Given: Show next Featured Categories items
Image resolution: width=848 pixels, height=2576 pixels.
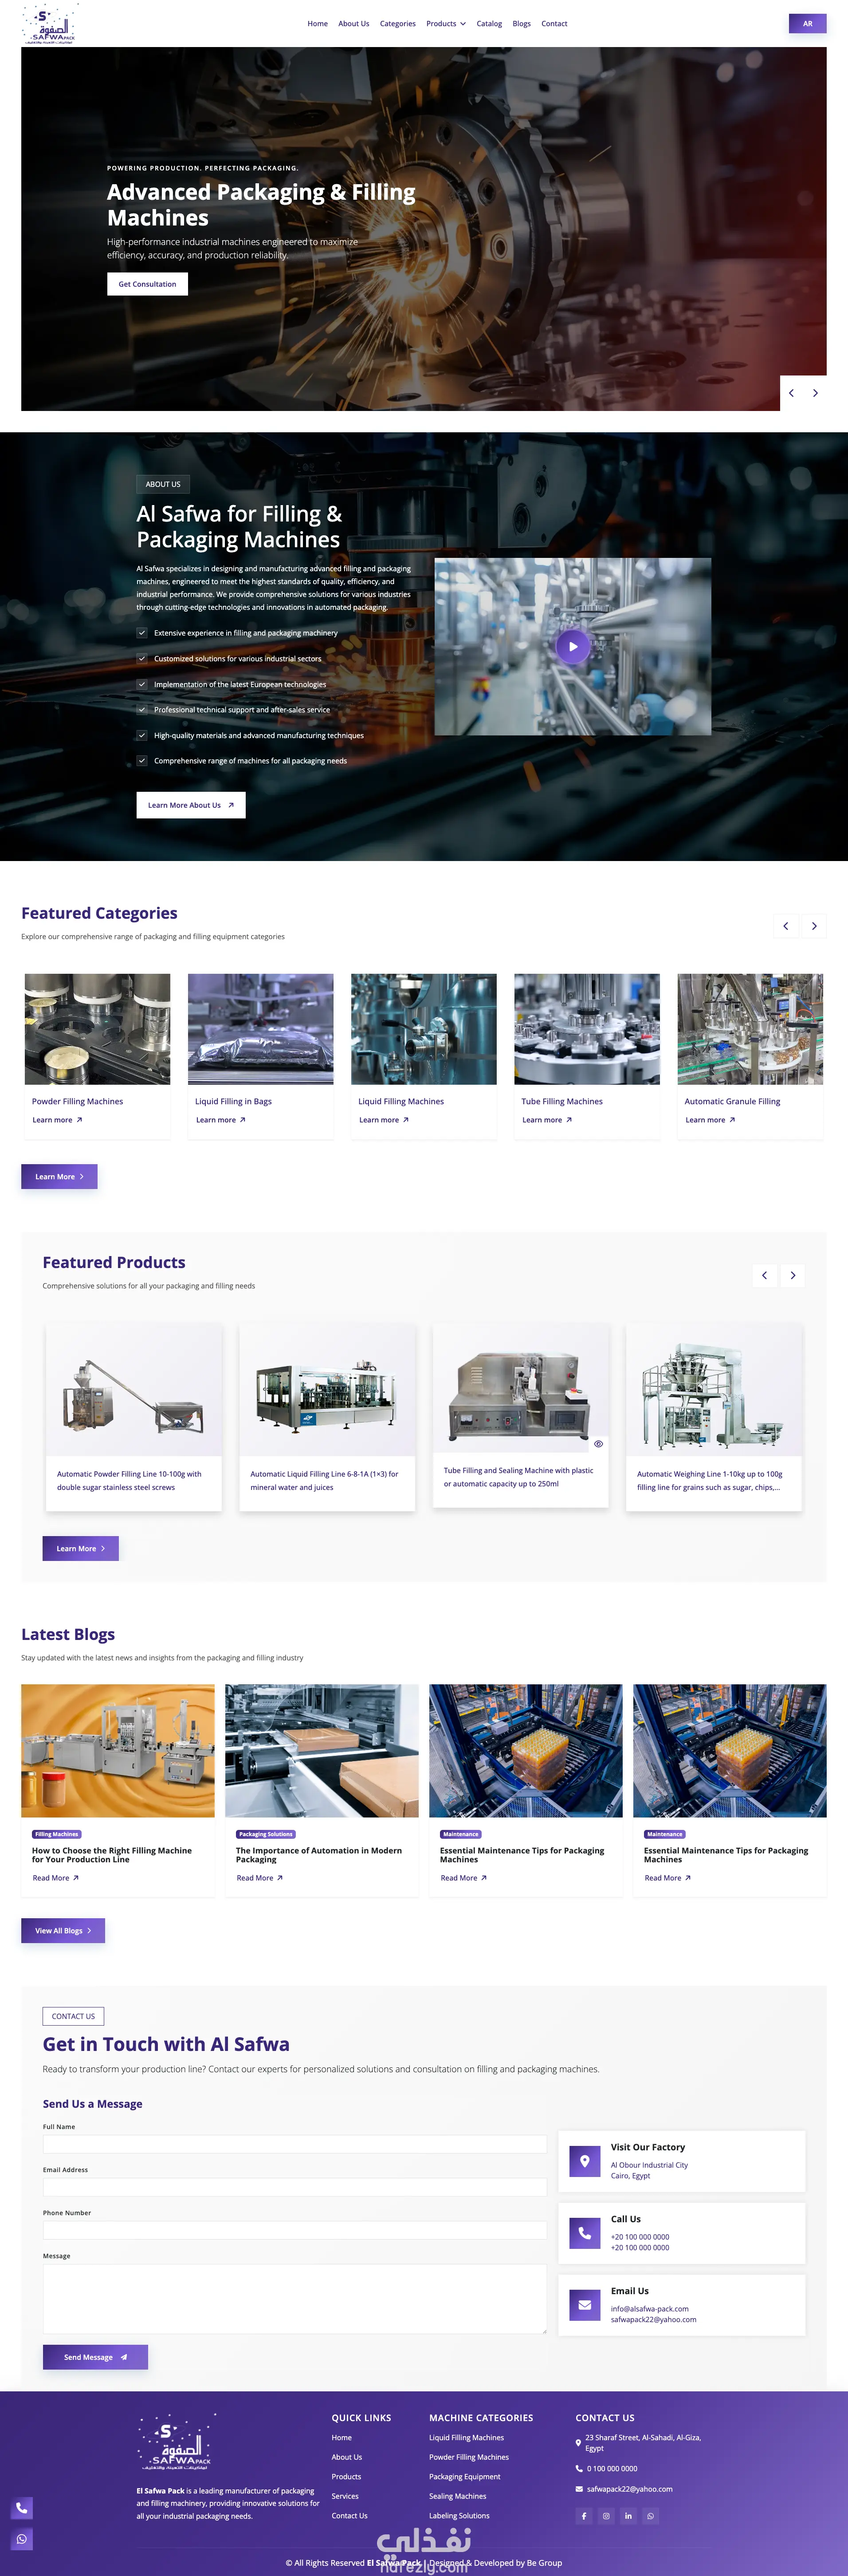Looking at the screenshot, I should [814, 926].
